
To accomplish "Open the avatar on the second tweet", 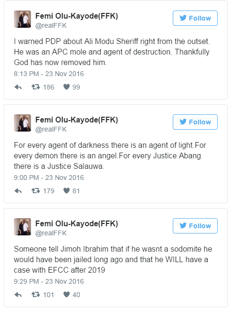I will (x=22, y=123).
